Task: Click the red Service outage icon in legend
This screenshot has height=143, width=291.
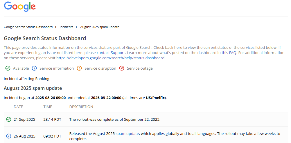Action: click(122, 68)
